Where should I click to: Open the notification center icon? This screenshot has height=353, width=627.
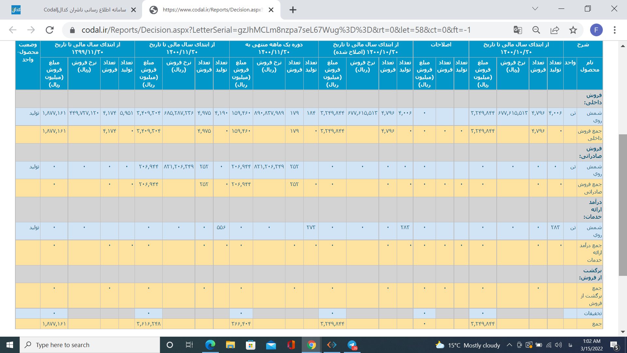pyautogui.click(x=615, y=345)
